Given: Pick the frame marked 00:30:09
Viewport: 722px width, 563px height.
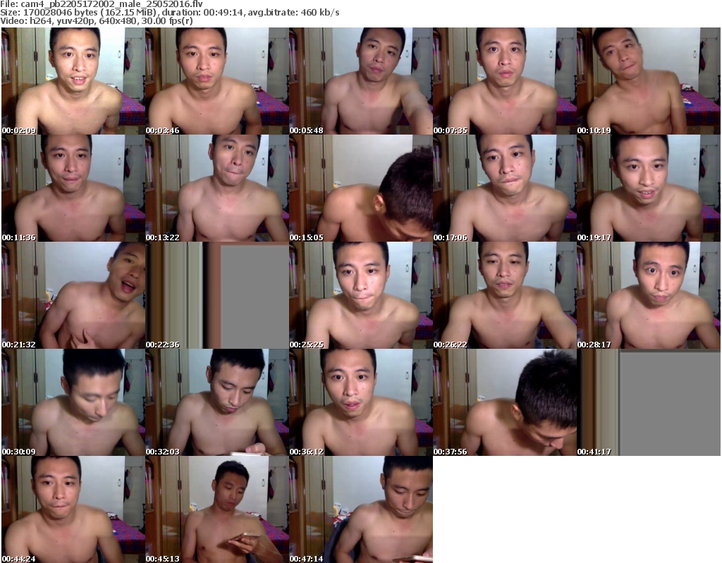Looking at the screenshot, I should (73, 403).
